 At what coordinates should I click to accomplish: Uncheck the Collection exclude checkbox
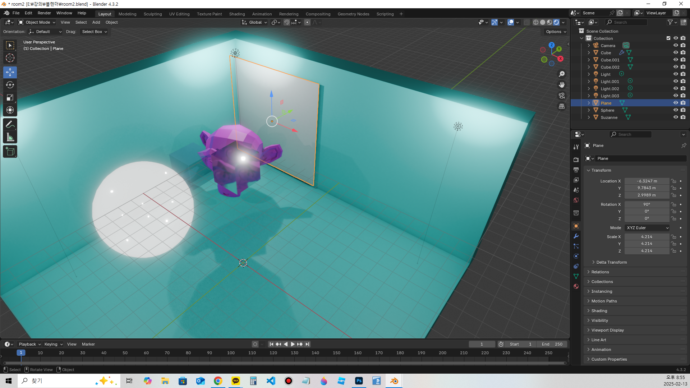pyautogui.click(x=668, y=38)
